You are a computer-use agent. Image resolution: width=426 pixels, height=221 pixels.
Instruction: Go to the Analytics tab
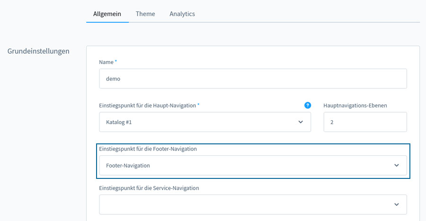click(x=182, y=14)
